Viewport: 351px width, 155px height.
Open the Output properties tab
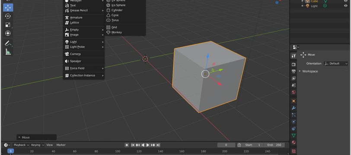[294, 71]
